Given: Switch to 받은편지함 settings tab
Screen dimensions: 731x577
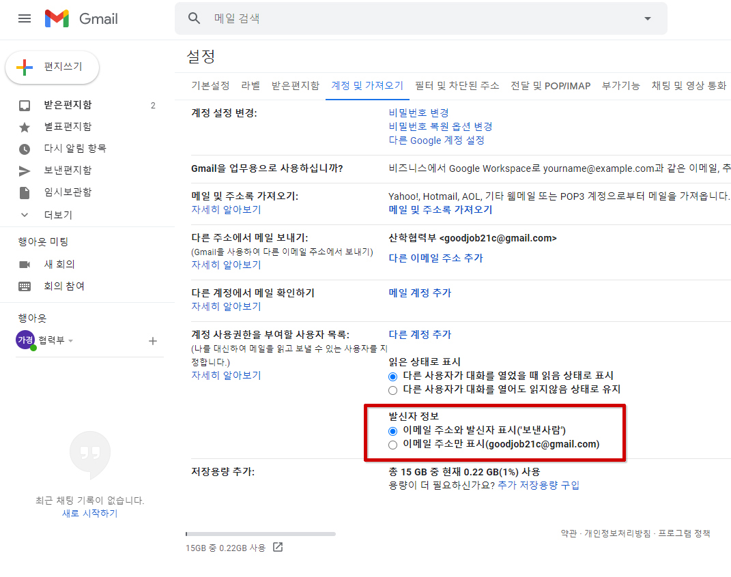Looking at the screenshot, I should tap(296, 86).
